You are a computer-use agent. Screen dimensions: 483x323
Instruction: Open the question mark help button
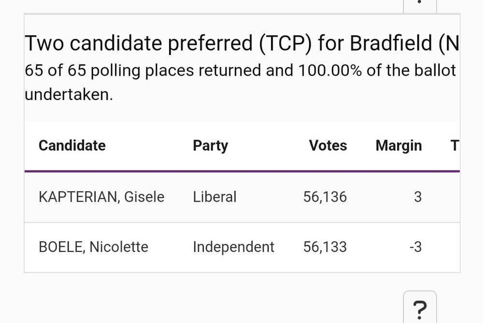[x=420, y=307]
